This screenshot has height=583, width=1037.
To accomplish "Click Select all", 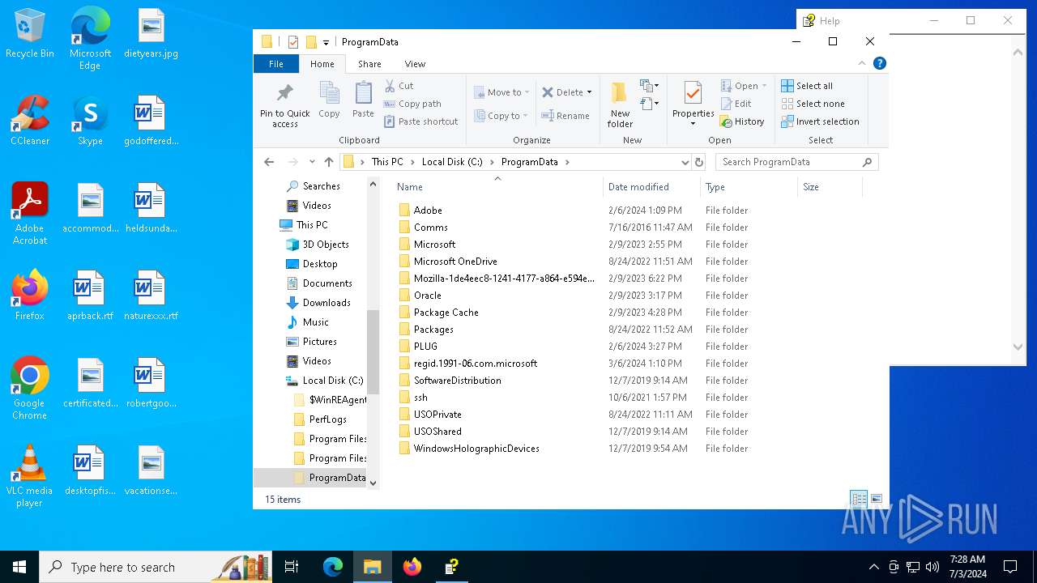I will coord(806,86).
